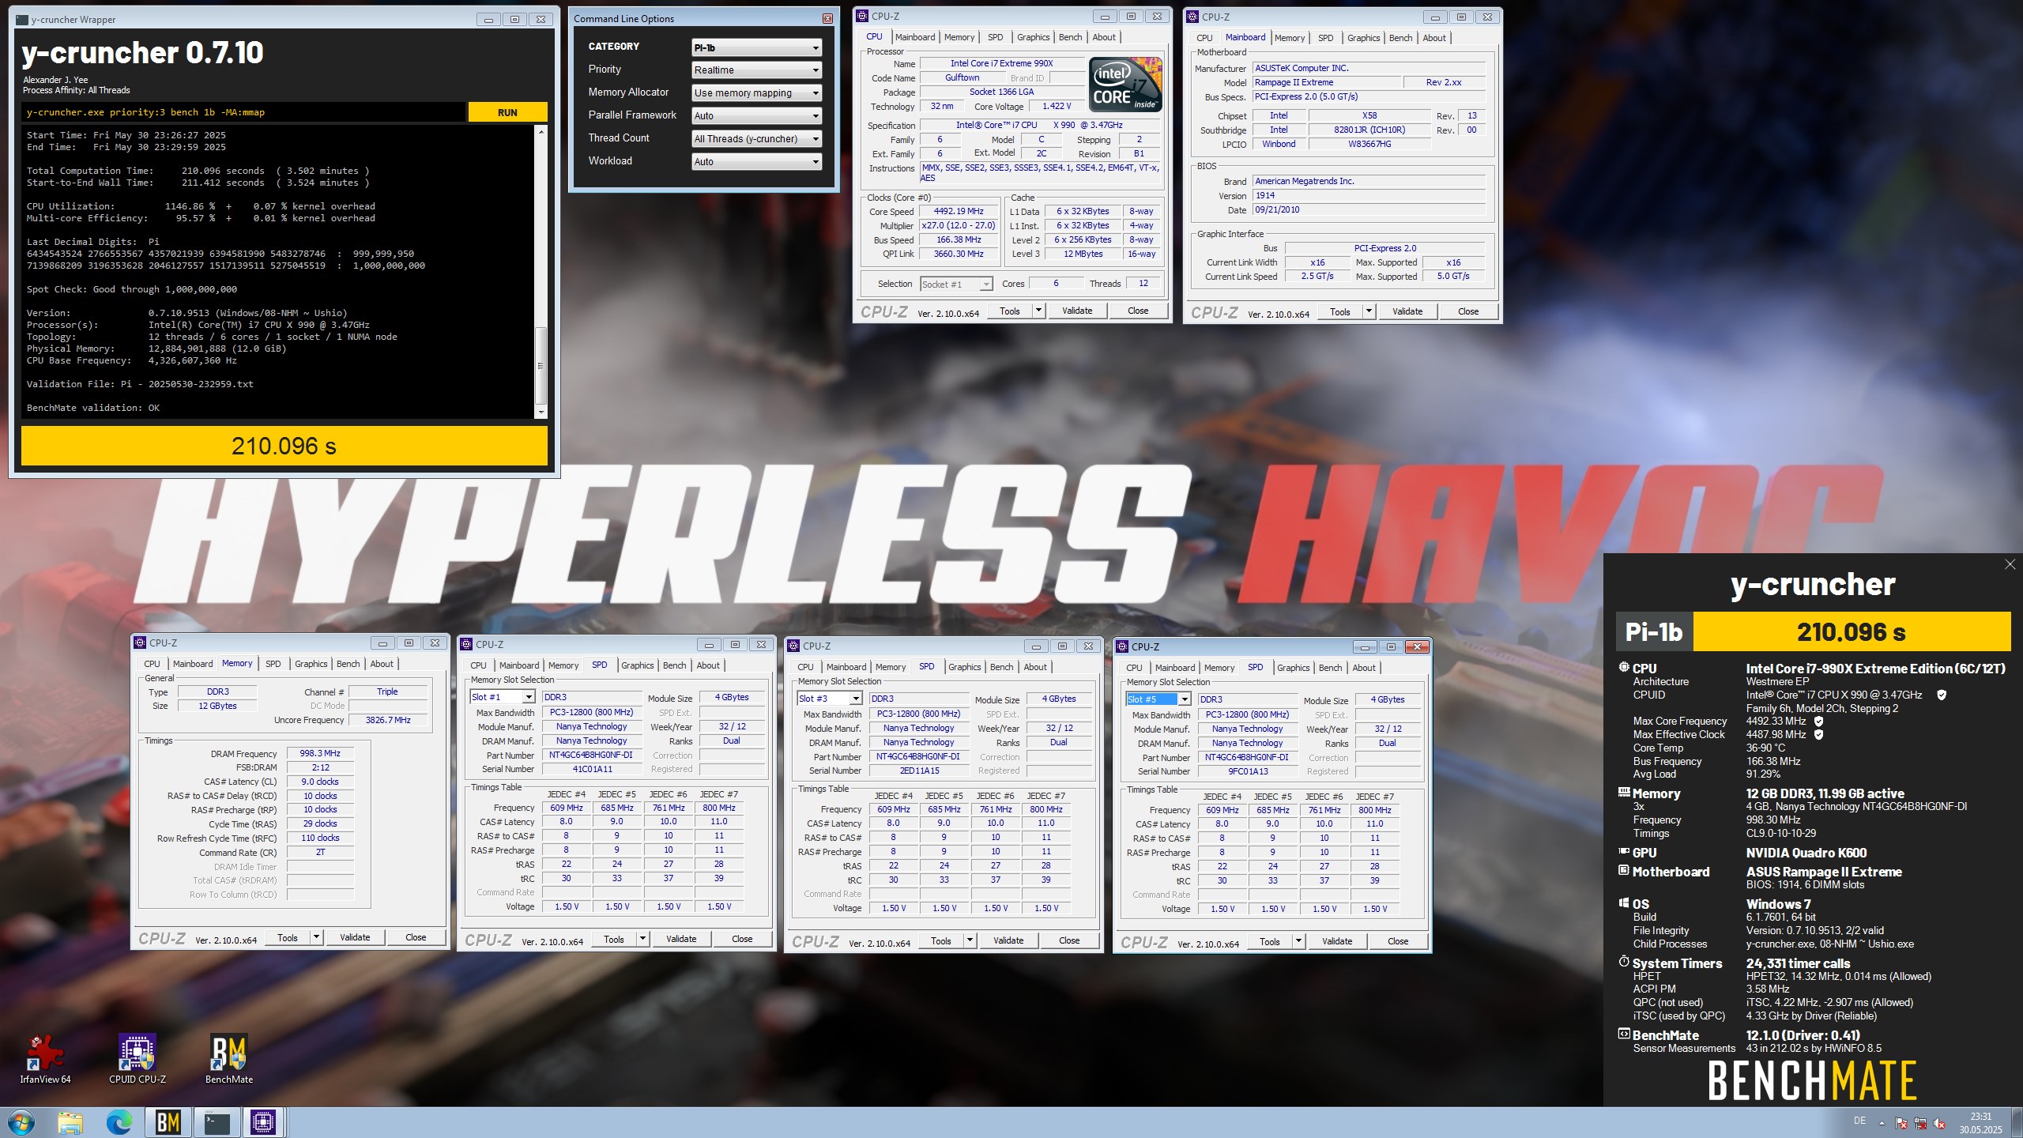Image resolution: width=2023 pixels, height=1138 pixels.
Task: Click the CPU section icon in BenchMate panel
Action: 1624,668
